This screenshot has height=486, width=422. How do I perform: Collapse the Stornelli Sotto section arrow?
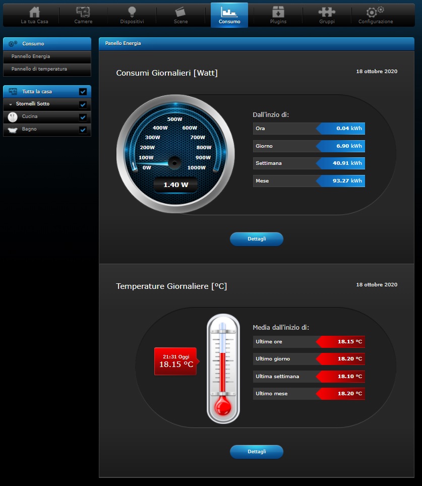(11, 104)
